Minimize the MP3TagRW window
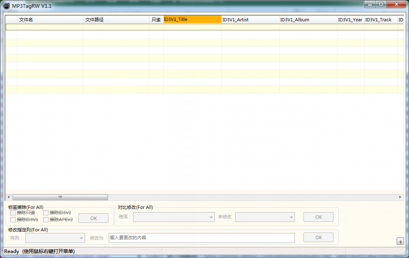409x258 pixels. [370, 4]
